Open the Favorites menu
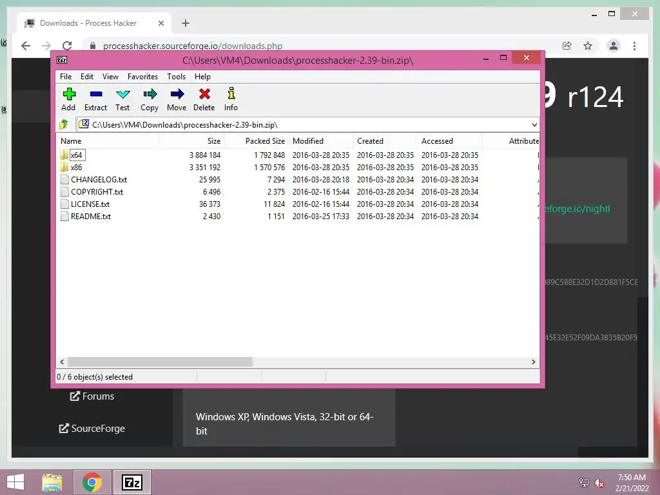This screenshot has height=495, width=660. (142, 77)
